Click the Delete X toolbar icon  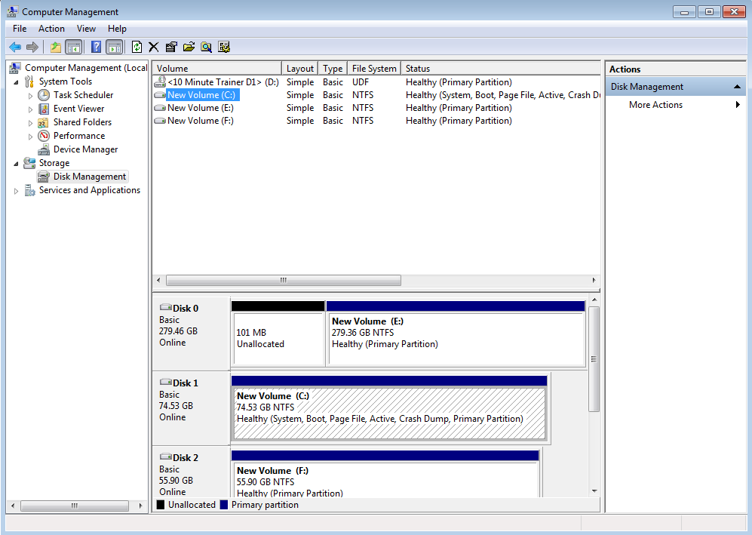153,47
